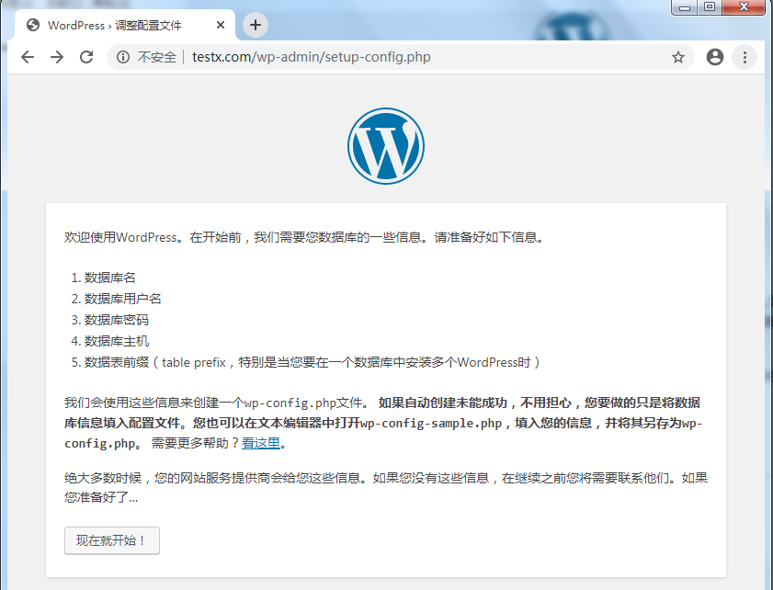Click the globe favicon on the tab

pyautogui.click(x=33, y=25)
